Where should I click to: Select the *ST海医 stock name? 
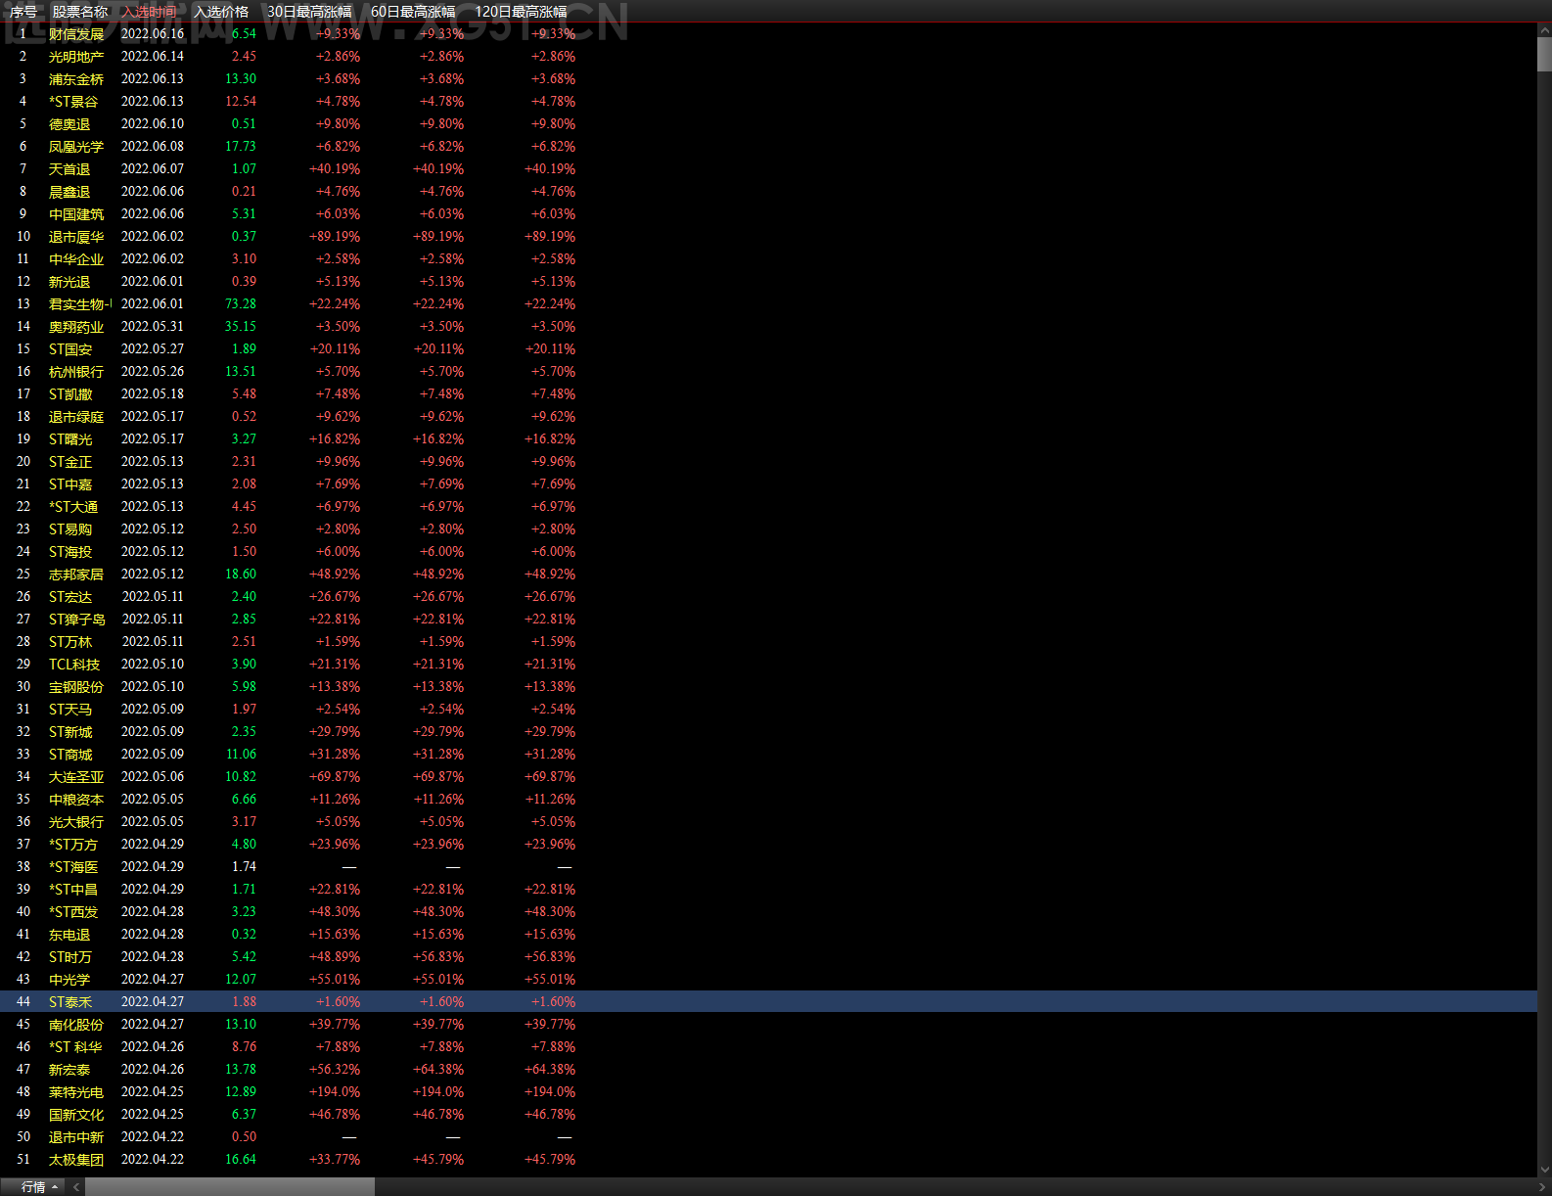(73, 867)
